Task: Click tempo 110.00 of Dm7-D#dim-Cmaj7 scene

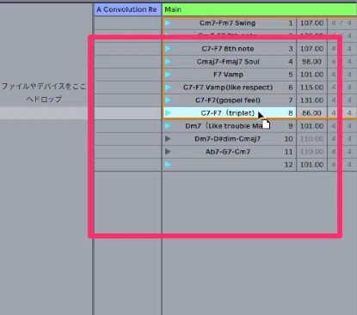Action: pyautogui.click(x=311, y=139)
